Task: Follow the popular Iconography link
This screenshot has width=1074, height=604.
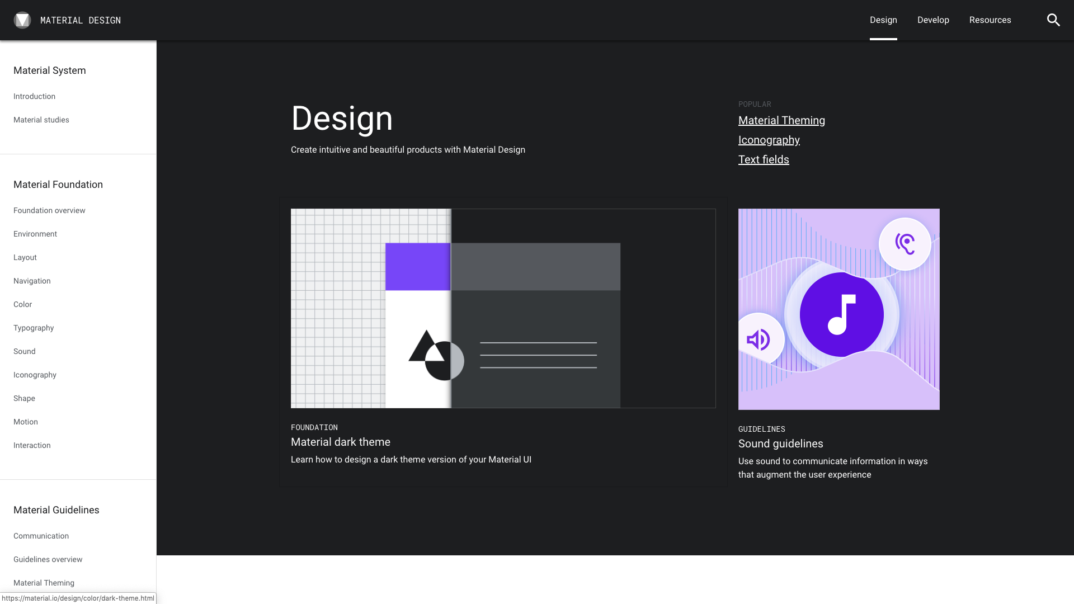Action: click(x=769, y=140)
